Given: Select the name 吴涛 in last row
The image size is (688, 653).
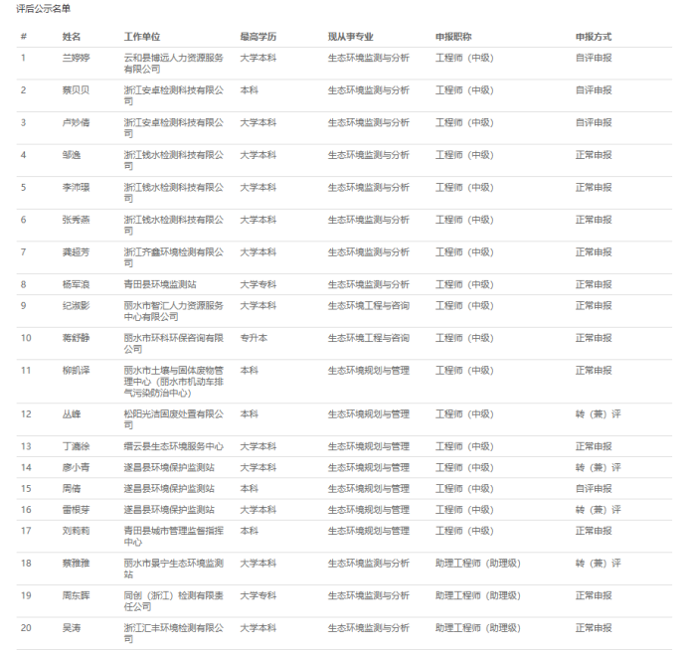Looking at the screenshot, I should click(x=71, y=628).
